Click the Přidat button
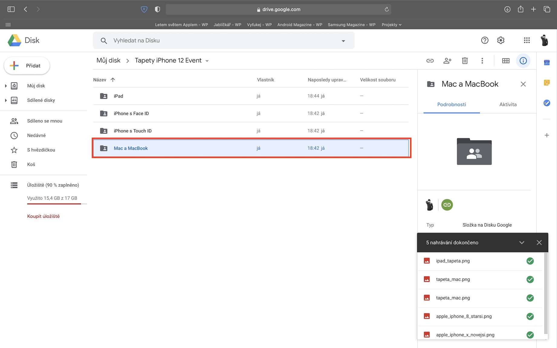The height and width of the screenshot is (348, 557). pos(27,66)
